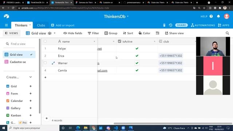Open Microsoft Edge from the taskbar
The width and height of the screenshot is (233, 131).
coord(78,128)
